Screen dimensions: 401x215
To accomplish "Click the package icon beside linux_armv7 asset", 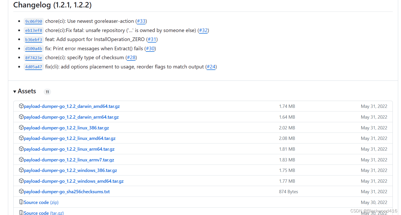I will [21, 159].
